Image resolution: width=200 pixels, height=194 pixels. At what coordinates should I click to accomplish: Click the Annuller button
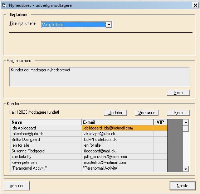16,186
